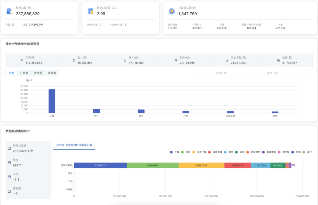Click the 采油工程 category icon
Viewport: 318px width, 205px height.
(227, 60)
